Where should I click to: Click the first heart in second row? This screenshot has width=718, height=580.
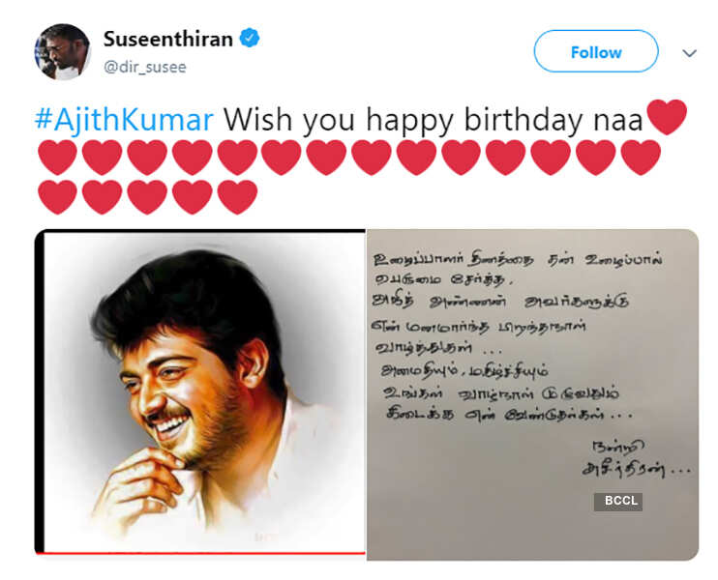tap(57, 158)
